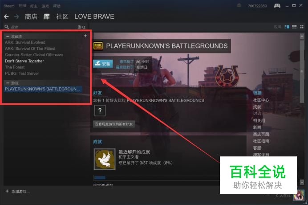
Task: Click 查看玩此游戏的所有好友 button
Action: pos(114,124)
